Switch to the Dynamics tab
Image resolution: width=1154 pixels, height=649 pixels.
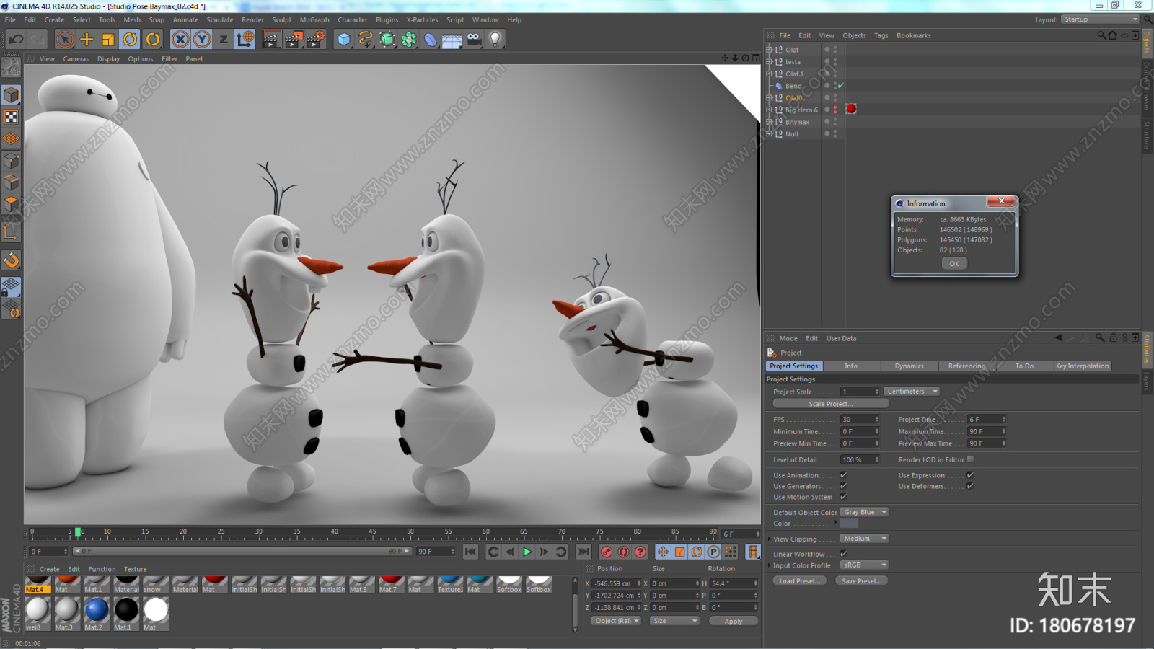tap(909, 366)
